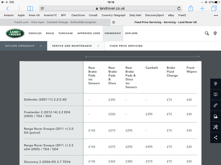Click Freelander 2 £250 brake pads price
This screenshot has height=165, width=221.
tap(112, 114)
